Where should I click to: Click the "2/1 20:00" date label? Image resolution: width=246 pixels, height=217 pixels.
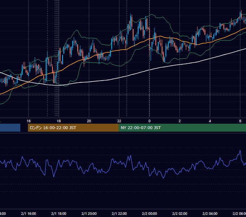pyautogui.click(x=89, y=213)
